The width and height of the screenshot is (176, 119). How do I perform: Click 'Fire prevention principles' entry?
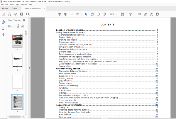[x=109, y=47]
